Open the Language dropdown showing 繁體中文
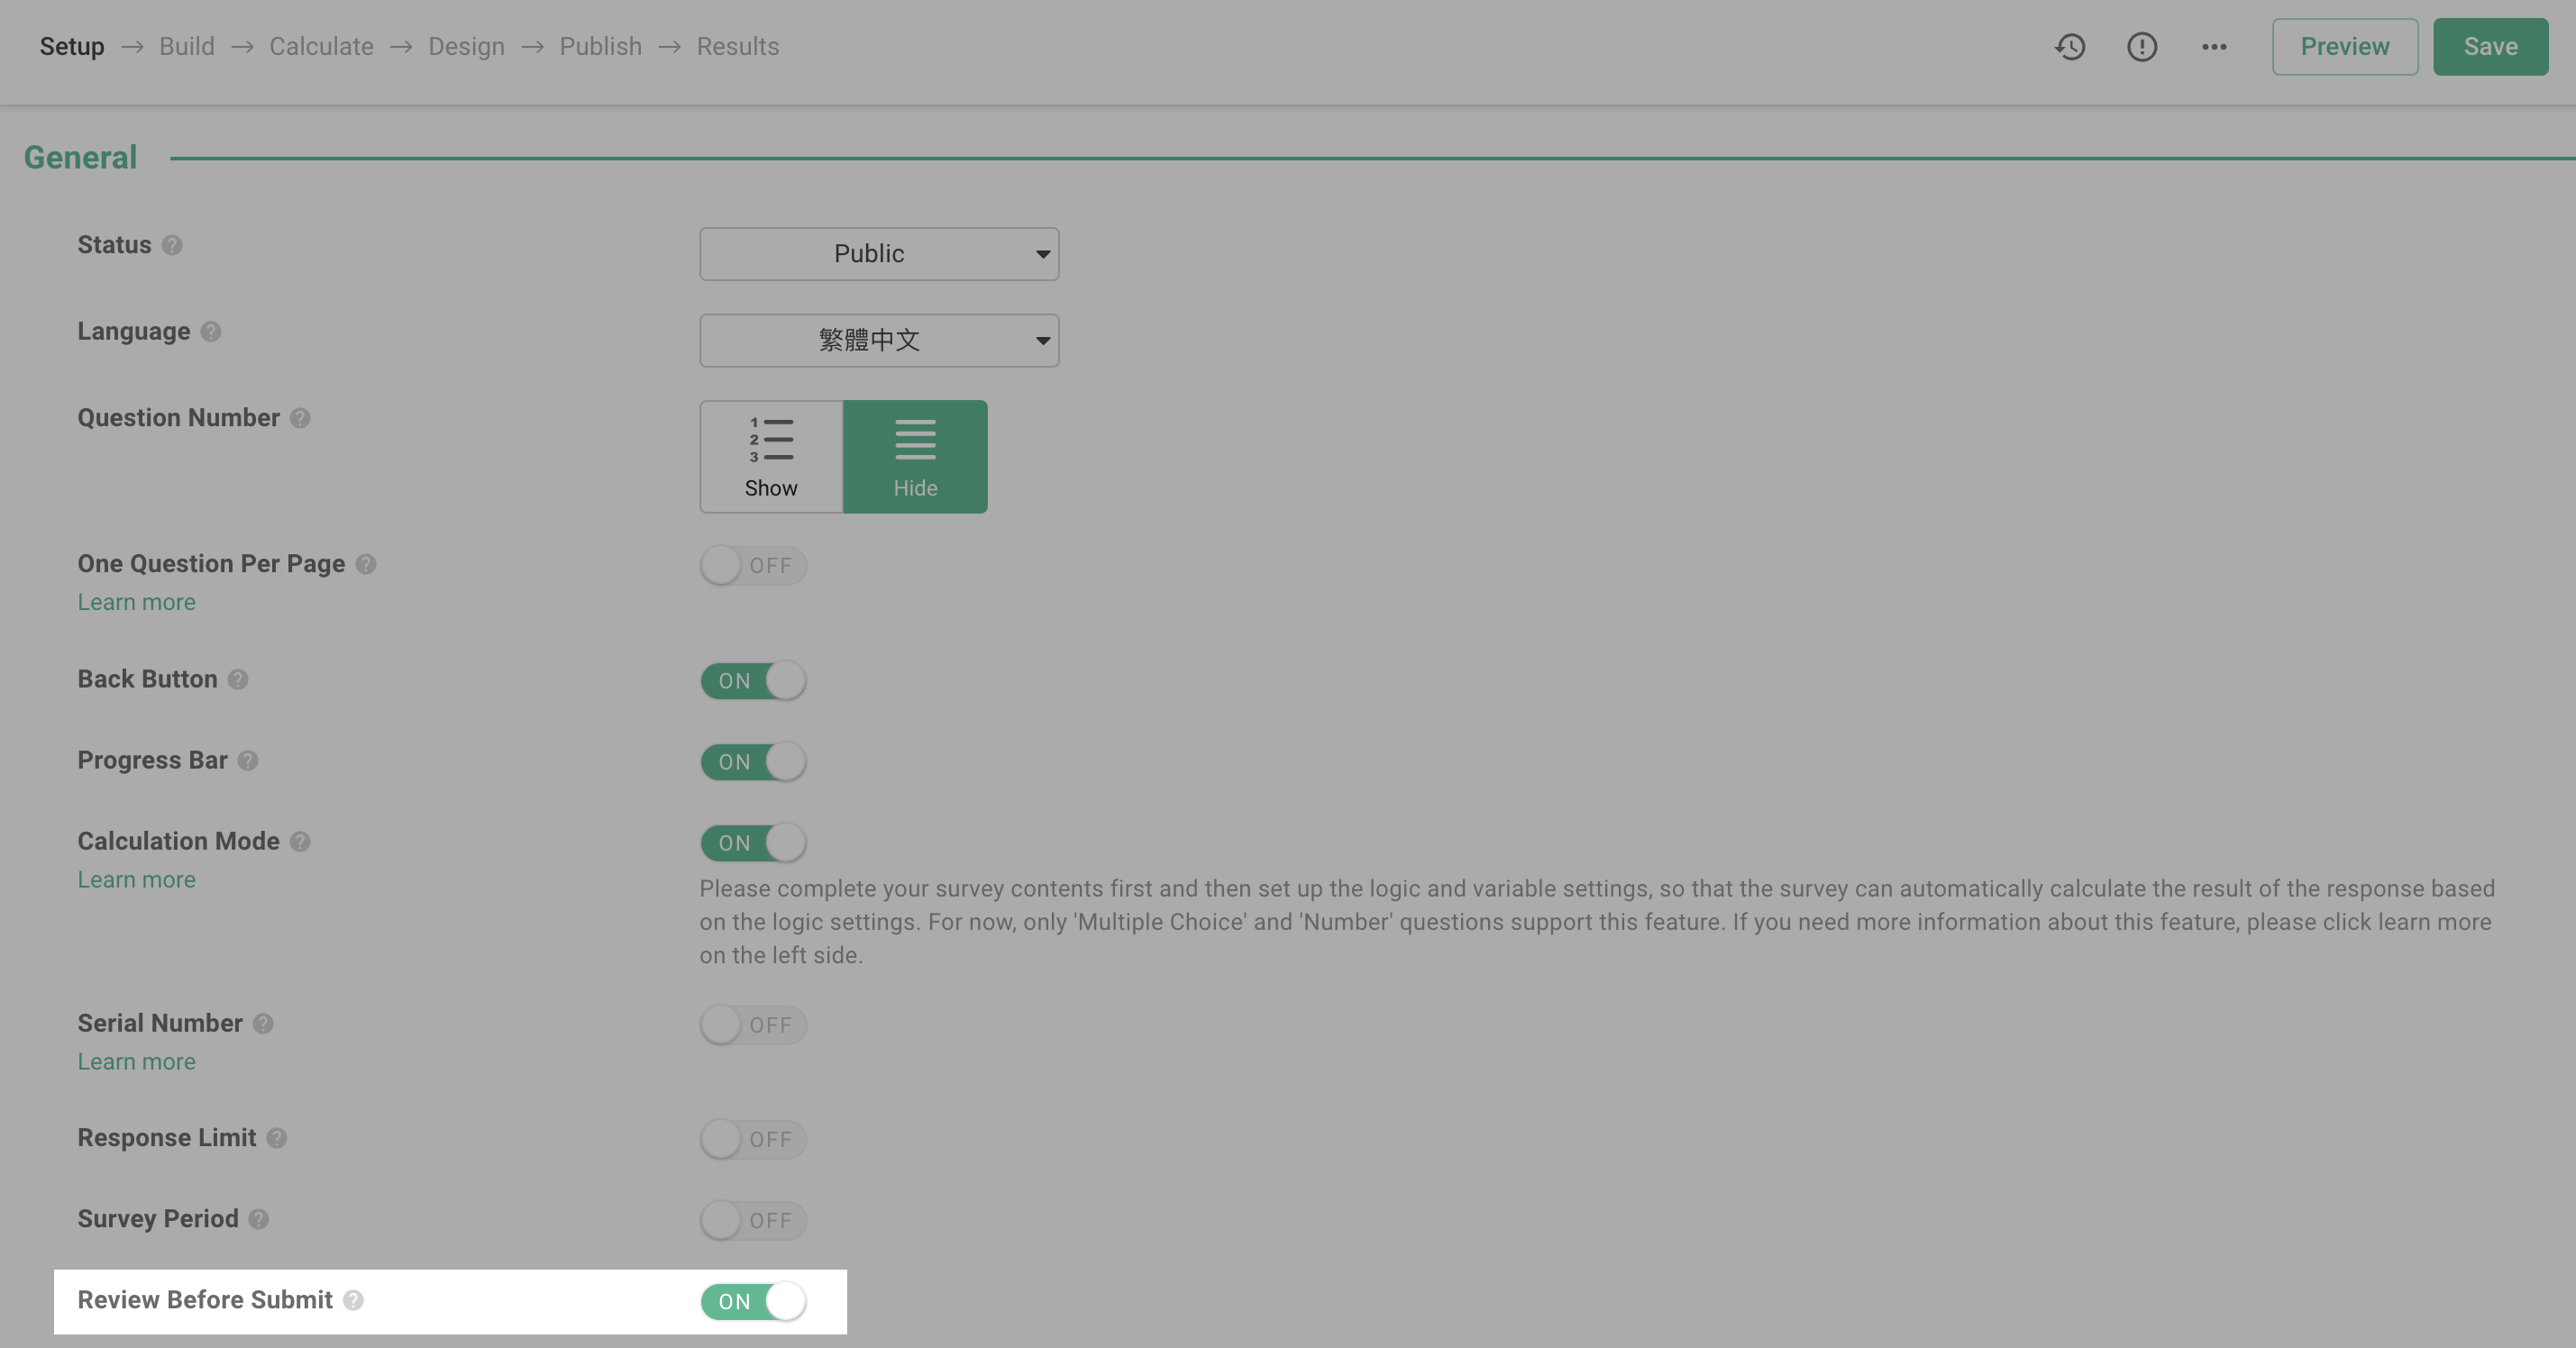2576x1348 pixels. 878,340
